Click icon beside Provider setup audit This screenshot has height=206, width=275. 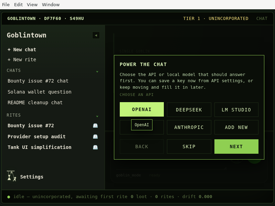pyautogui.click(x=95, y=137)
